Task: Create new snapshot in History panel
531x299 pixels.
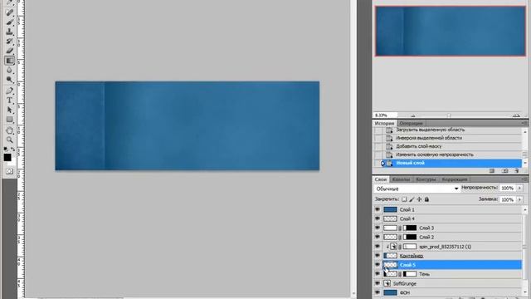Action: coord(505,171)
